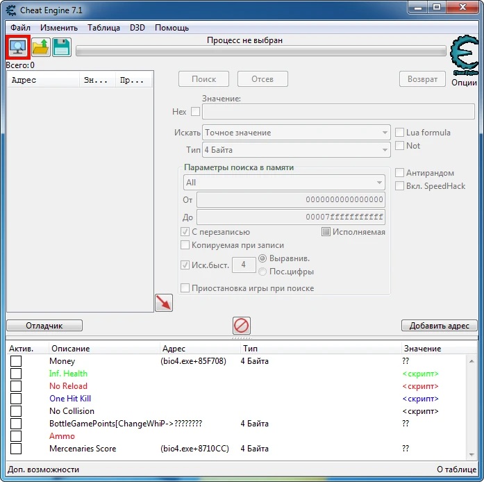
Task: Activate the Mercenaries Score checkbox
Action: [x=16, y=449]
